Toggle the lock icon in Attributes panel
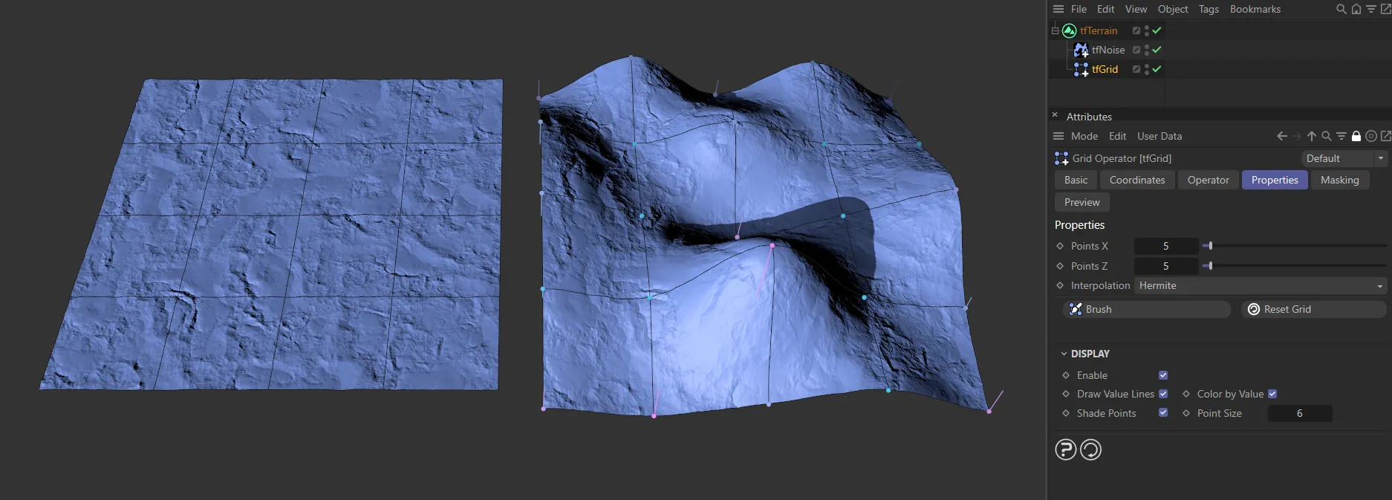1392x500 pixels. point(1356,136)
